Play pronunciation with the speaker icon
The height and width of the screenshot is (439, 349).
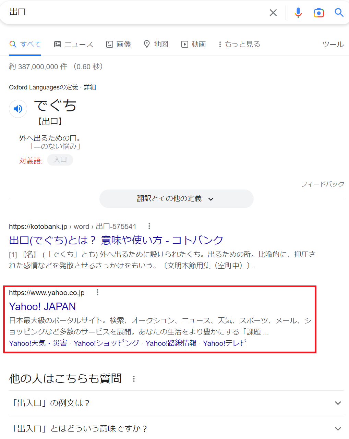coord(18,109)
